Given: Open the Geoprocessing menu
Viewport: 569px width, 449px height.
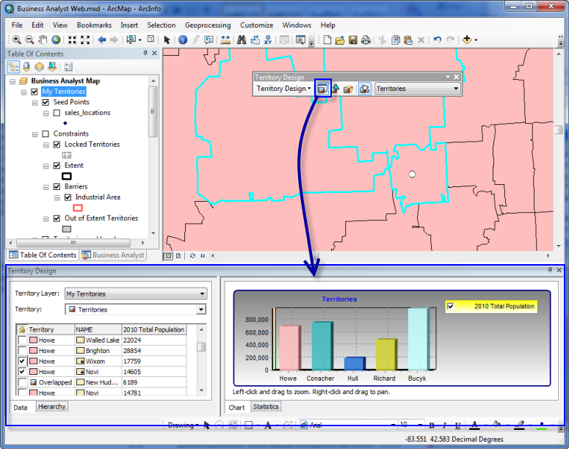Looking at the screenshot, I should pyautogui.click(x=207, y=25).
